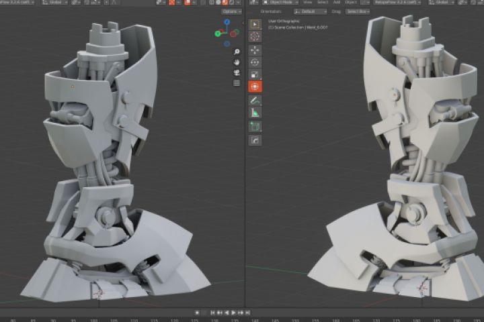Click the zoom magnifier viewport icon

(237, 52)
